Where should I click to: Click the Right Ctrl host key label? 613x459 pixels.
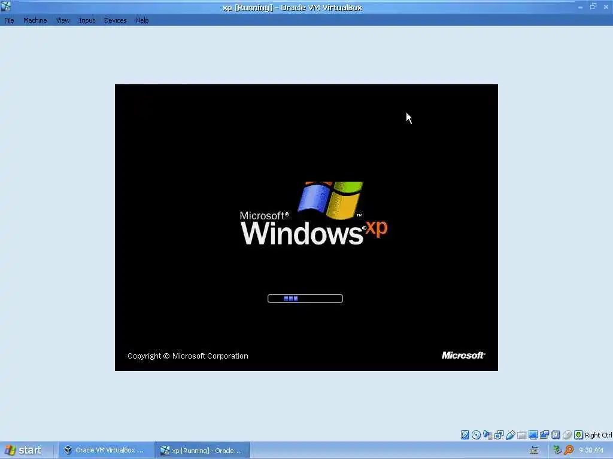599,435
